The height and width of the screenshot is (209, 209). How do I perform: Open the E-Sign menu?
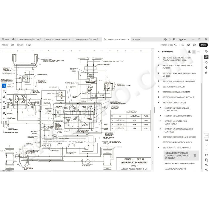[29, 45]
